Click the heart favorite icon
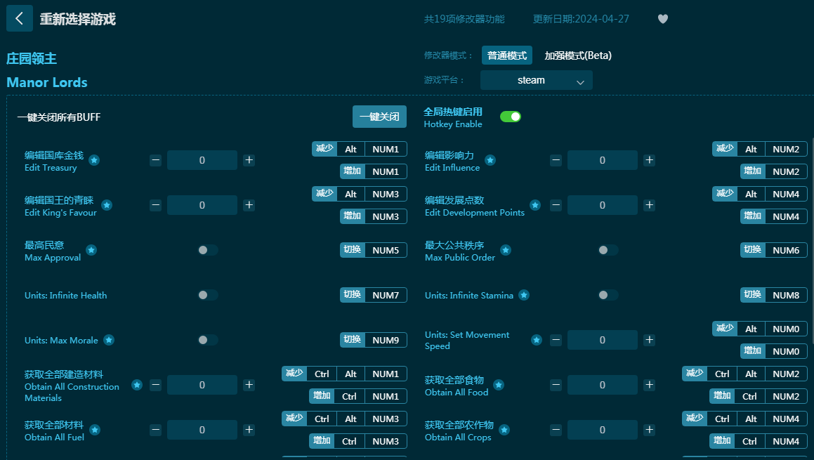Screen dimensions: 814x460 663,19
